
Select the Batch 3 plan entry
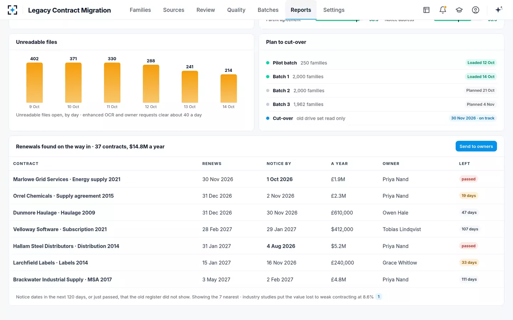pyautogui.click(x=381, y=105)
